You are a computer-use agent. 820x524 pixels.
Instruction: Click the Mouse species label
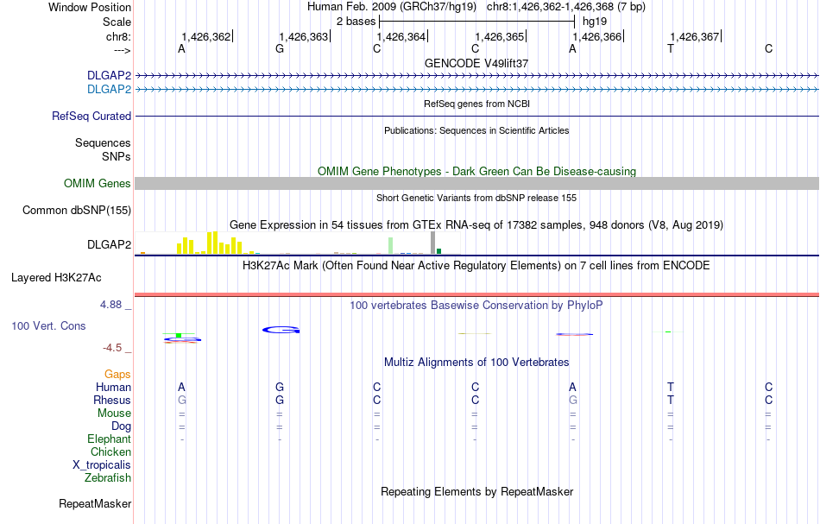115,414
